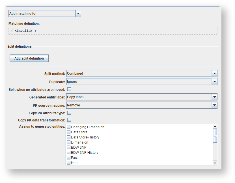Tick the EDW 3NF-History checkbox

tap(68, 153)
